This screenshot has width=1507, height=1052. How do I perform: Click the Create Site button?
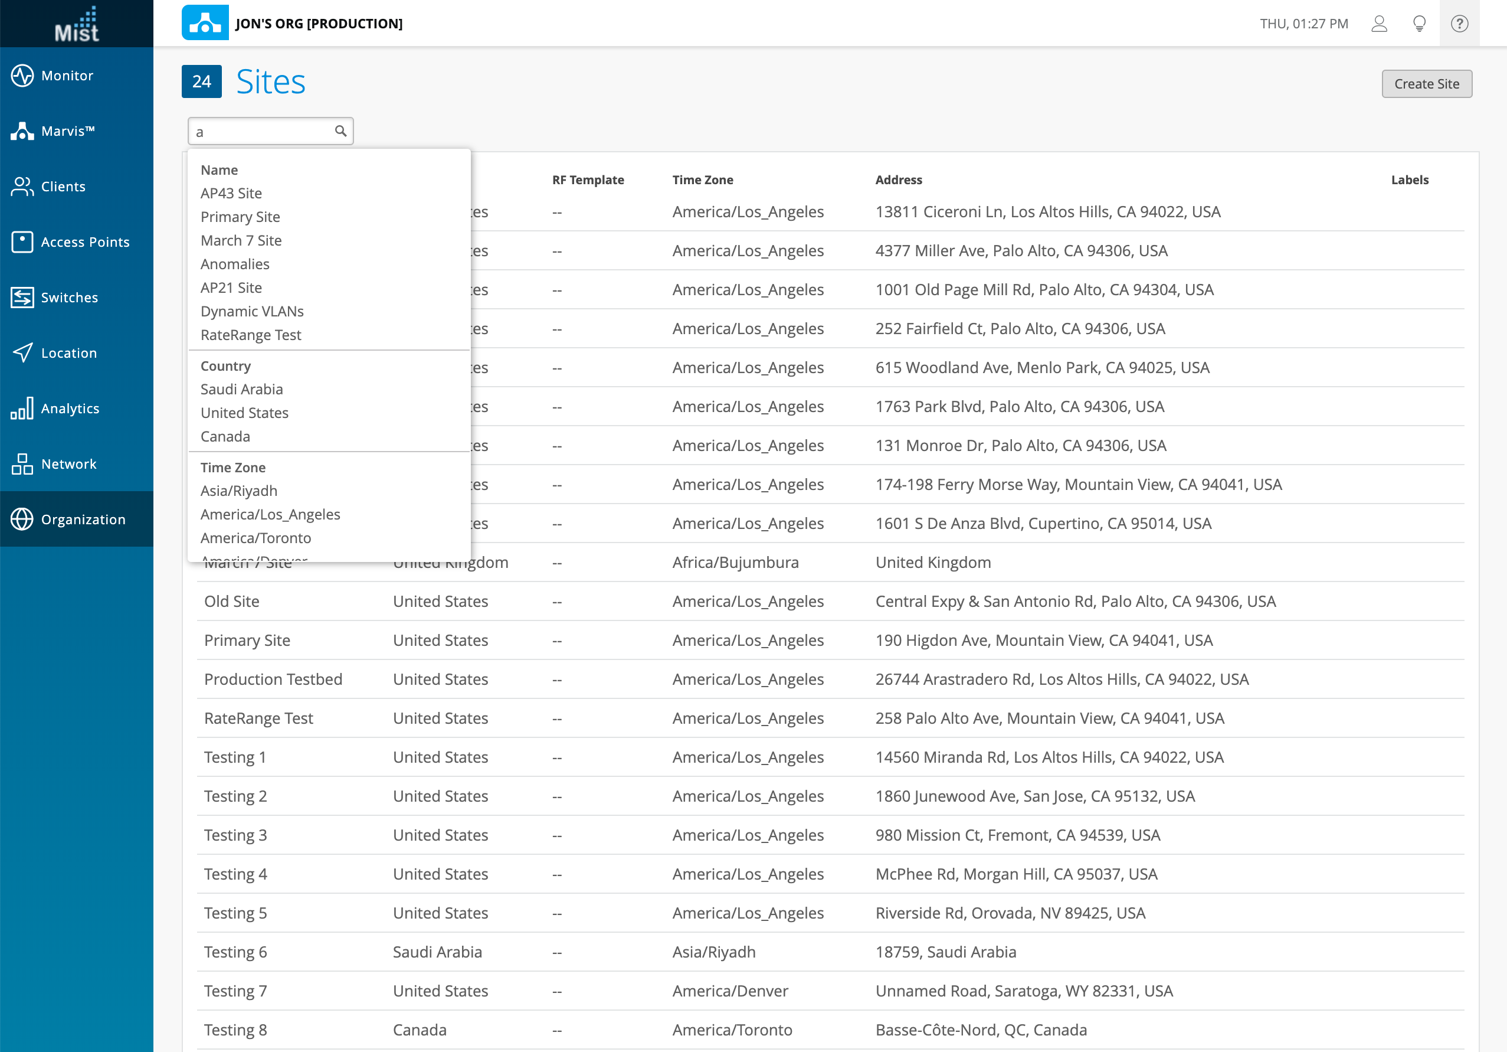click(x=1426, y=83)
